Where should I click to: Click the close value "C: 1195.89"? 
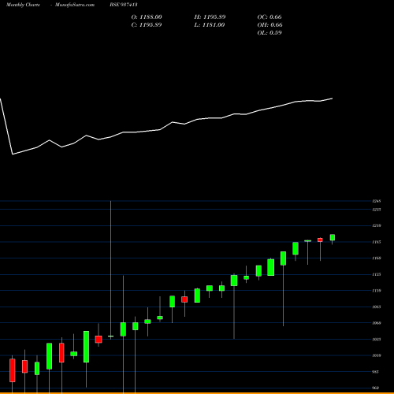tap(147, 25)
